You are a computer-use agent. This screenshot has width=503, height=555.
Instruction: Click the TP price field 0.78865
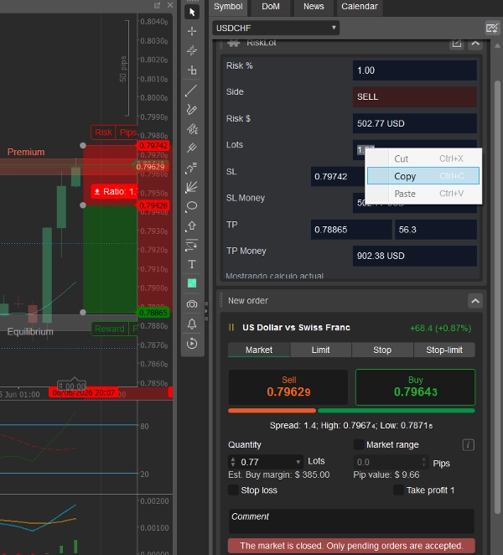tap(351, 230)
